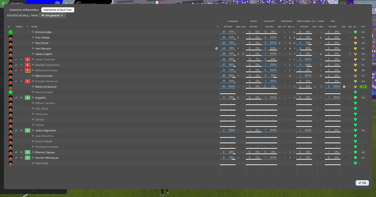This screenshot has height=197, width=376.
Task: Open João Moutinho's player profile link
Action: (45, 136)
